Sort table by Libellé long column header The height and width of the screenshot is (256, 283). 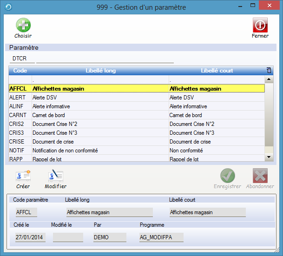pos(100,71)
